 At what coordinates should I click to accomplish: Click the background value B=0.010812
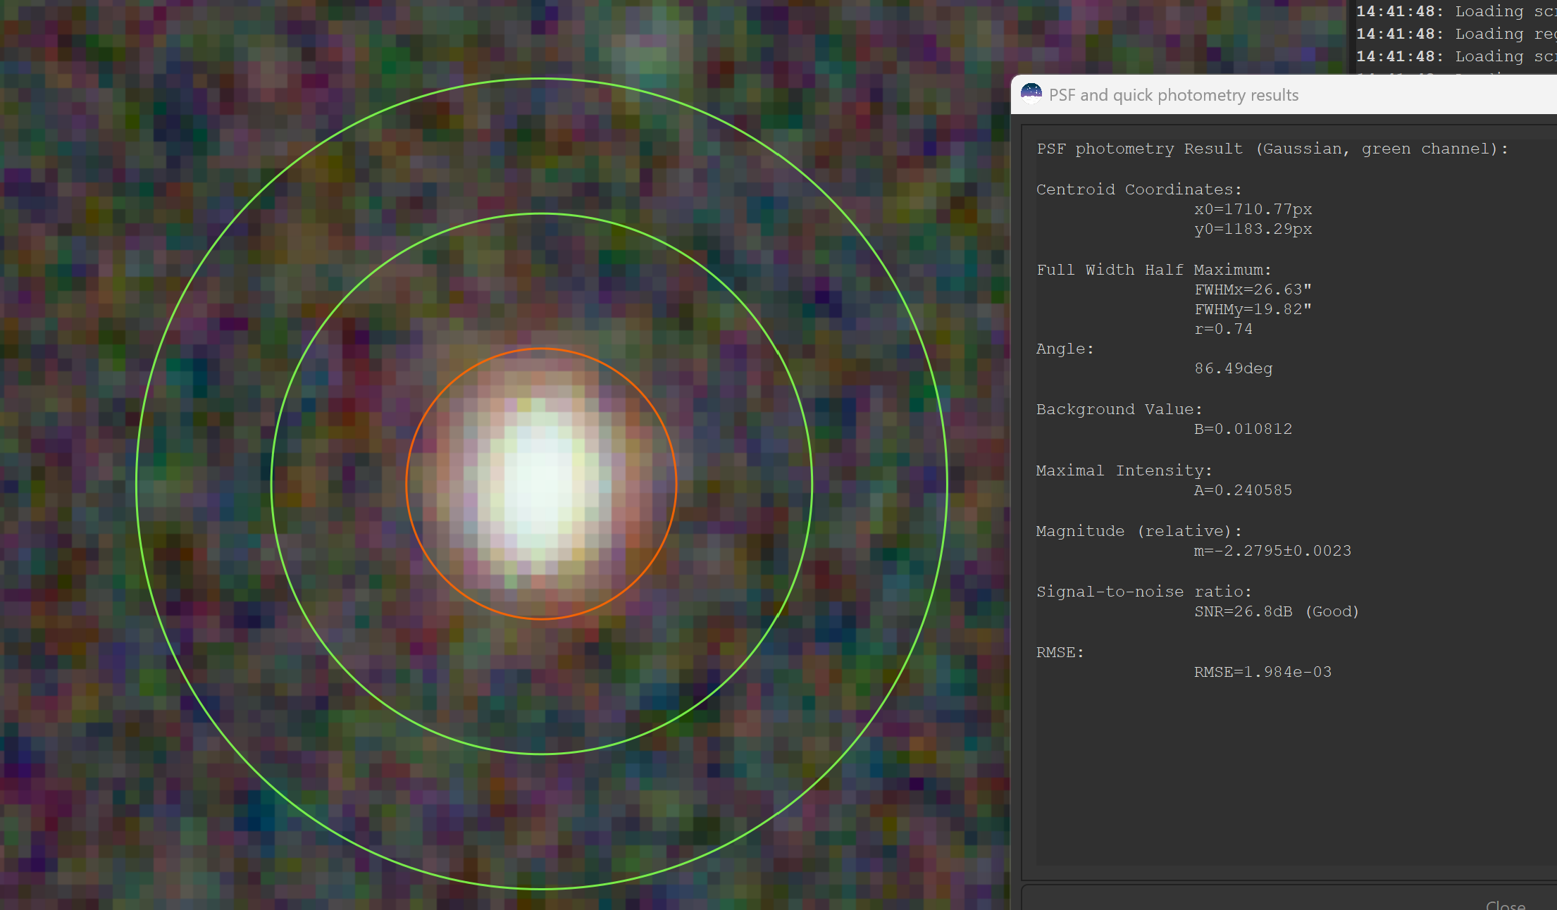click(x=1243, y=429)
